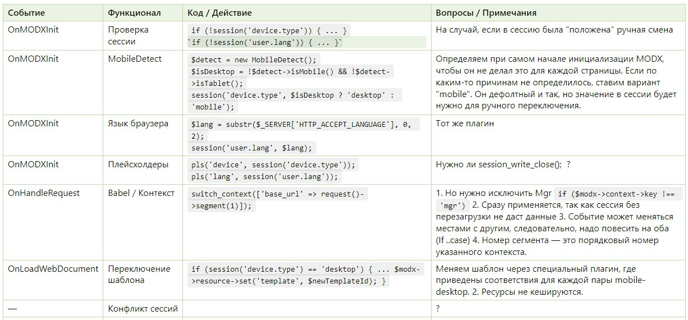Click the "Язык браузера" cell

coord(138,124)
